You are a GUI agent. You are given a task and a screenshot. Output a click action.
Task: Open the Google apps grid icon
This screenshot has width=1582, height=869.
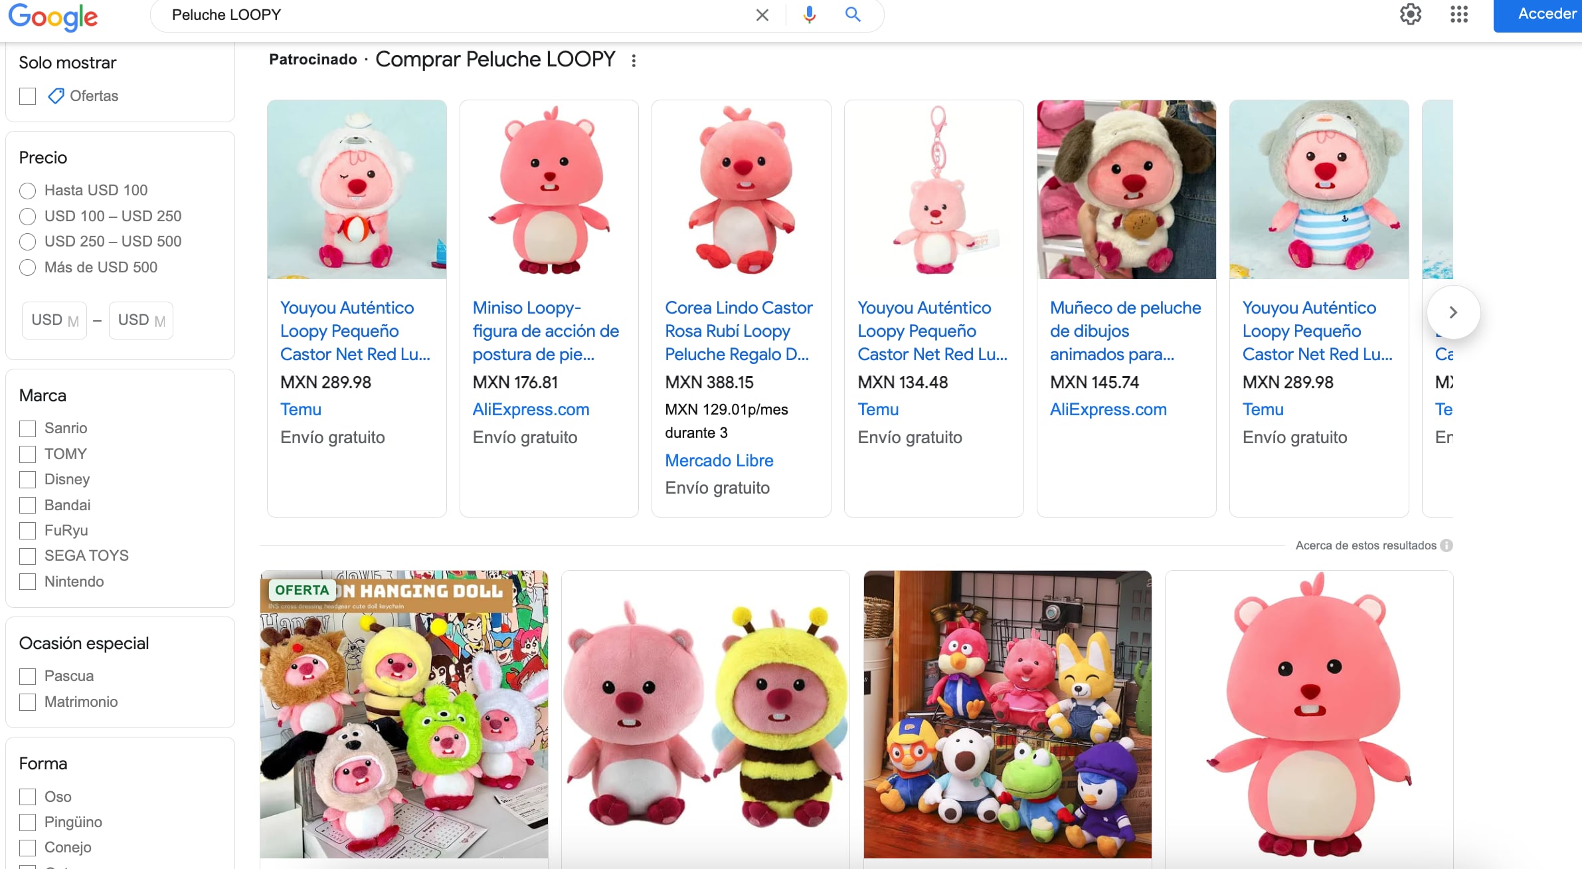coord(1458,14)
